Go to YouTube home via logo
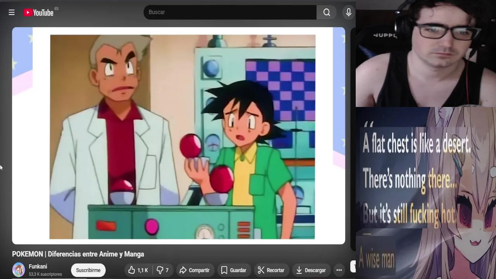Viewport: 496px width, 279px height. click(x=38, y=12)
